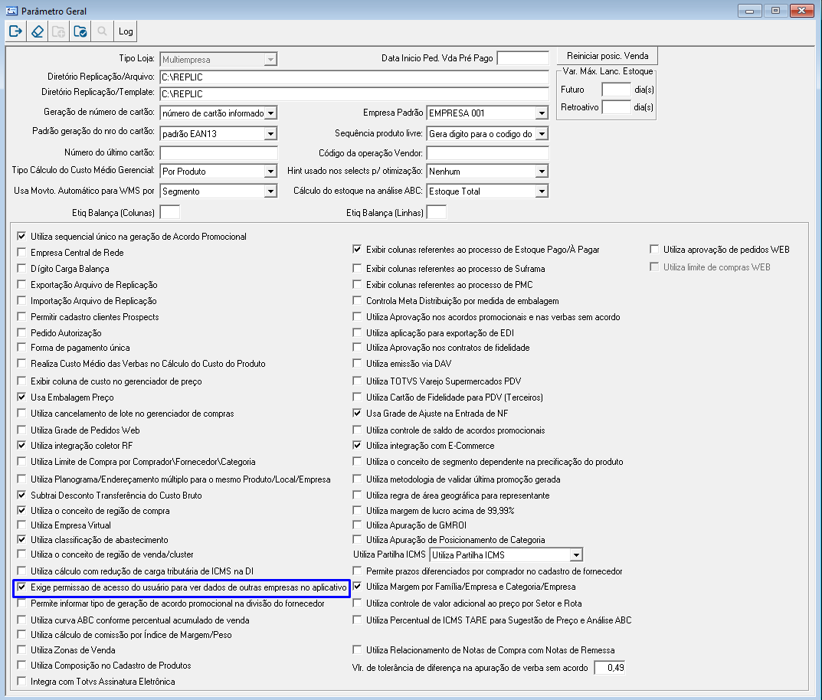822x700 pixels.
Task: Click the magnifier search toolbar icon
Action: (102, 31)
